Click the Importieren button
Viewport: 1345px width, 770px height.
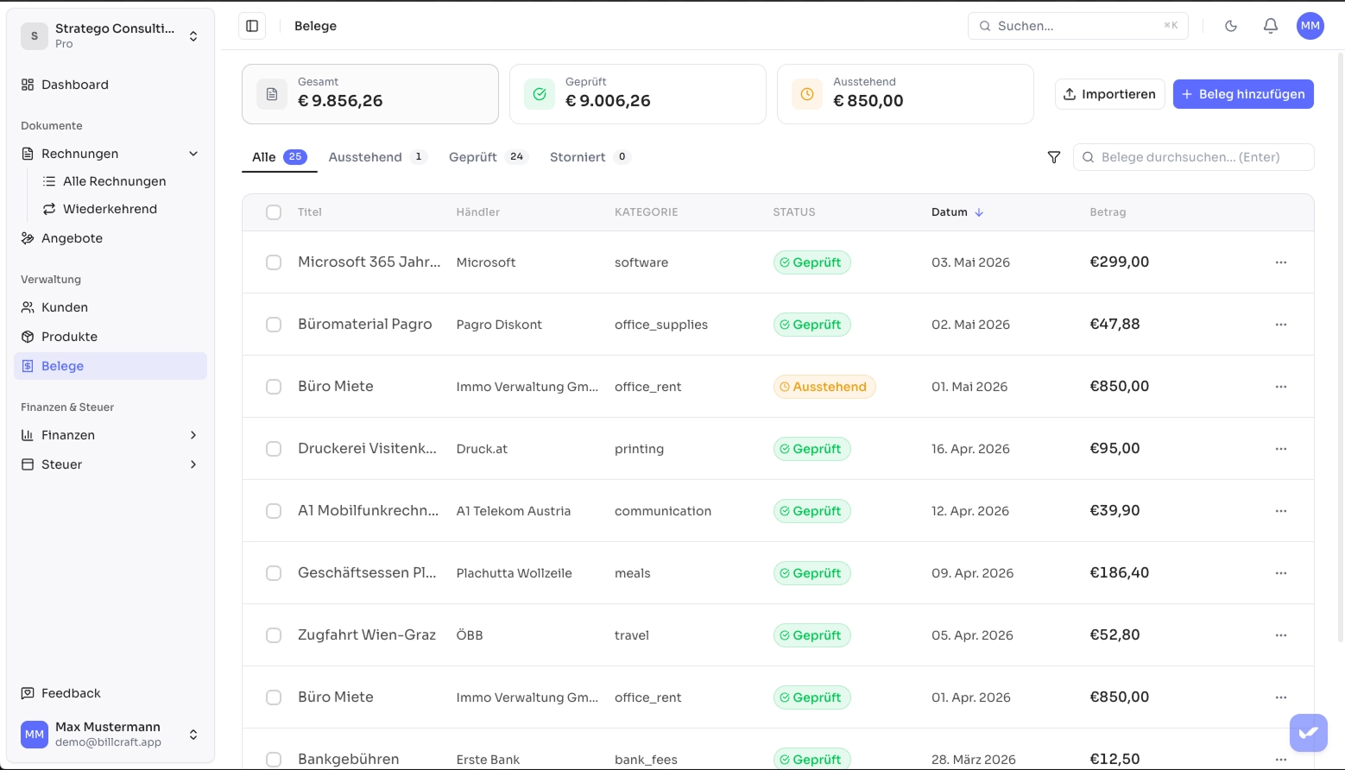click(1110, 94)
